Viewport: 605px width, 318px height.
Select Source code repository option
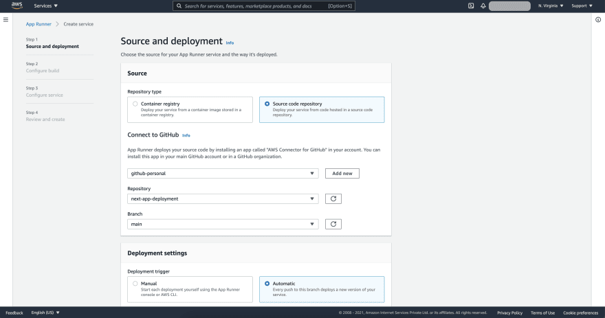point(322,109)
